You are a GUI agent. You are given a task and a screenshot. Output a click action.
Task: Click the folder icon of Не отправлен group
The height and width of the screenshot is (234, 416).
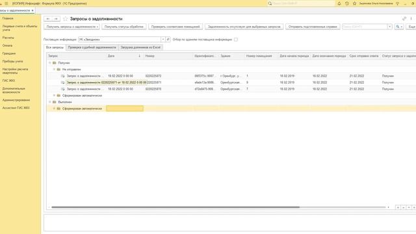[x=58, y=70]
